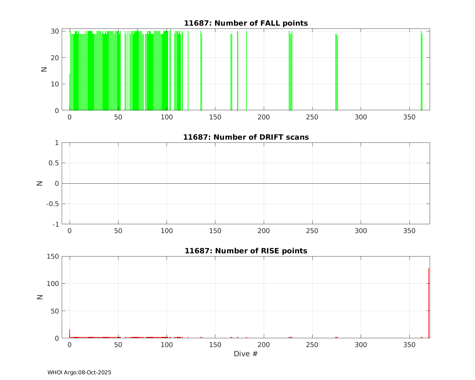Click the 'Number of DRIFT scans' chart title

[x=246, y=137]
